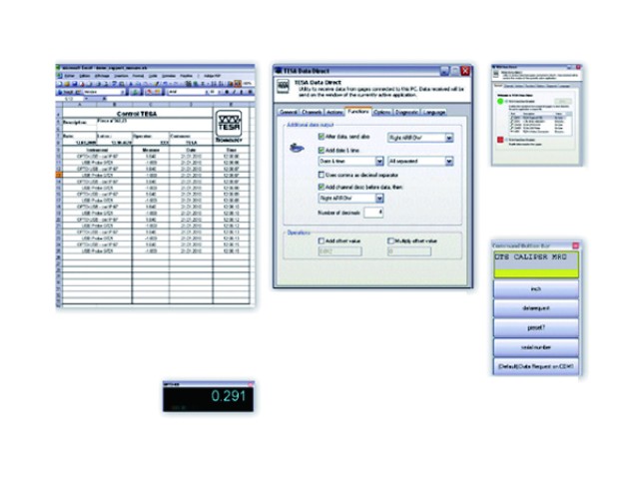Select the column A header in Excel
Screen dimensions: 639x479
point(80,105)
